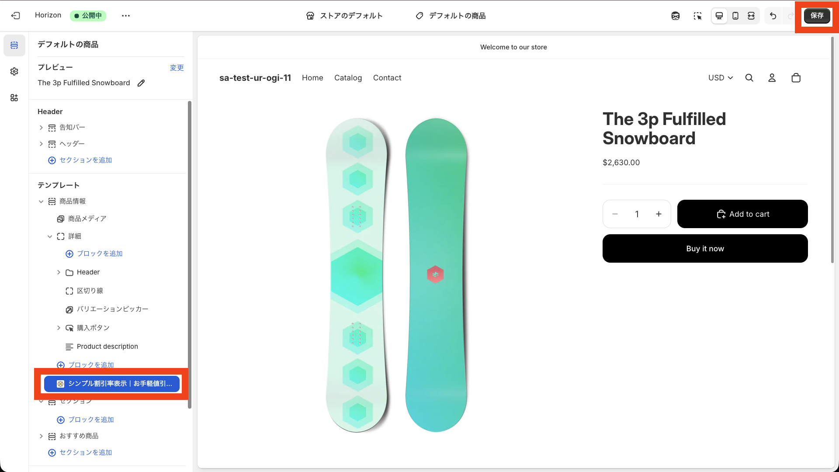Collapse the 詳細 block group
Image resolution: width=839 pixels, height=472 pixels.
[50, 236]
